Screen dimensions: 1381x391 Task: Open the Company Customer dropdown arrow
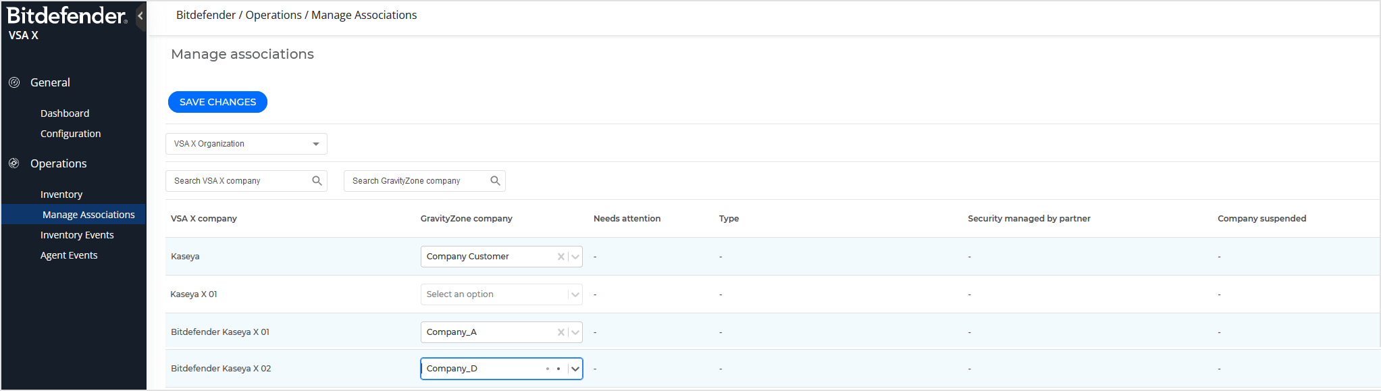(575, 257)
